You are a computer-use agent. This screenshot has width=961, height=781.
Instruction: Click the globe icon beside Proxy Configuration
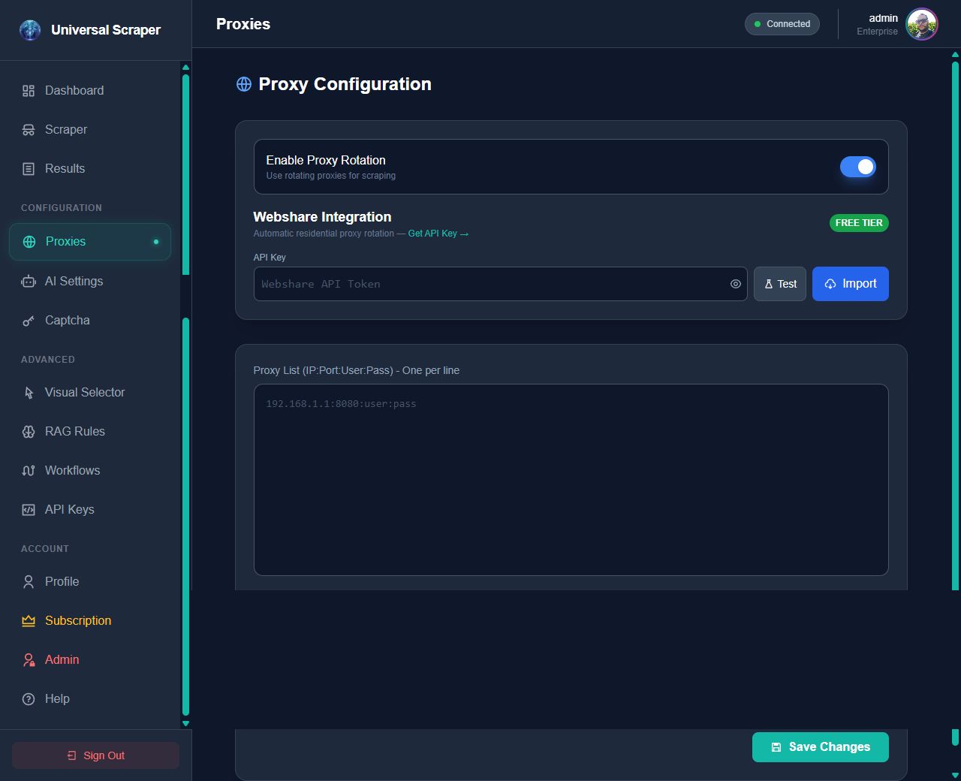(x=244, y=84)
